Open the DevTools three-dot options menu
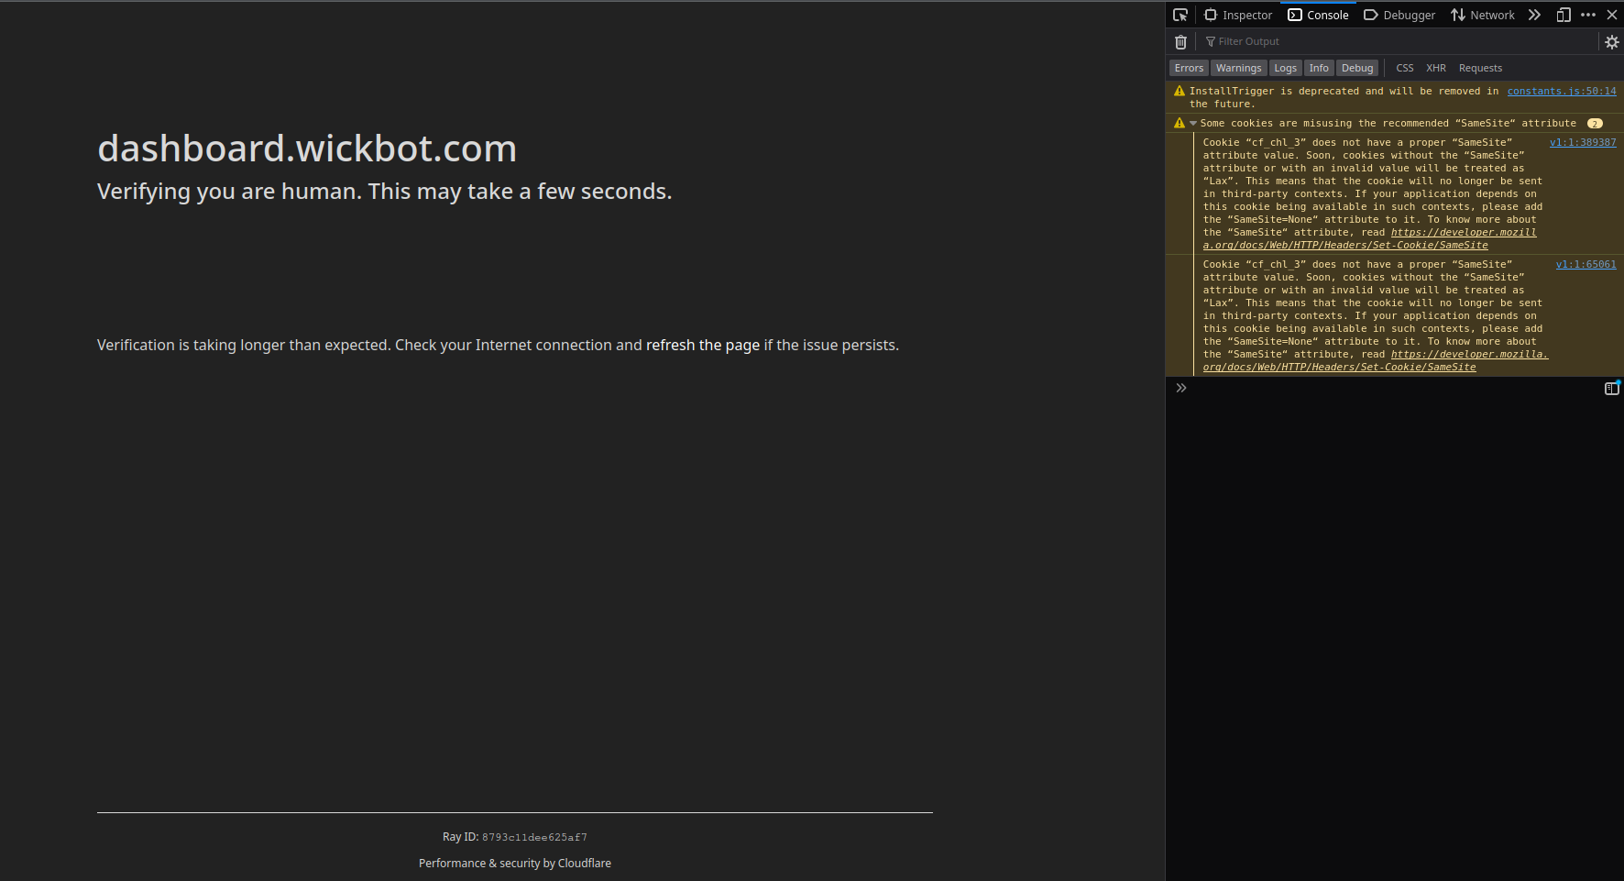 click(x=1588, y=15)
